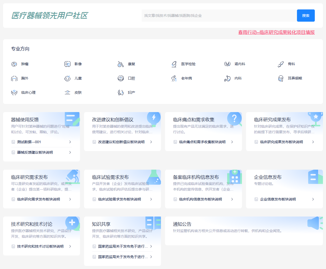Open chevron beside 改进建议和创新倡议板块说明
This screenshot has height=269, width=326.
click(x=151, y=142)
